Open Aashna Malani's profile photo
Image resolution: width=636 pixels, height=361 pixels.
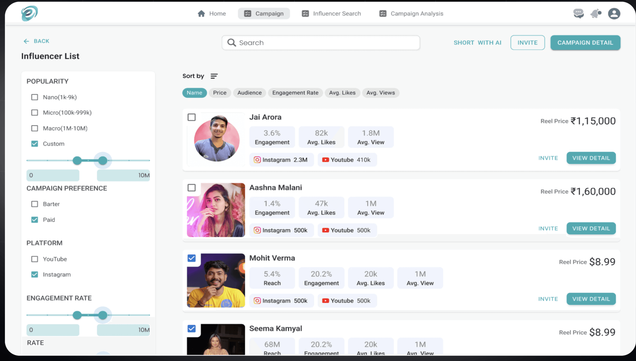pos(216,210)
